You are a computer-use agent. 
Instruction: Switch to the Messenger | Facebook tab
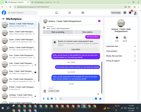pyautogui.click(x=17, y=2)
